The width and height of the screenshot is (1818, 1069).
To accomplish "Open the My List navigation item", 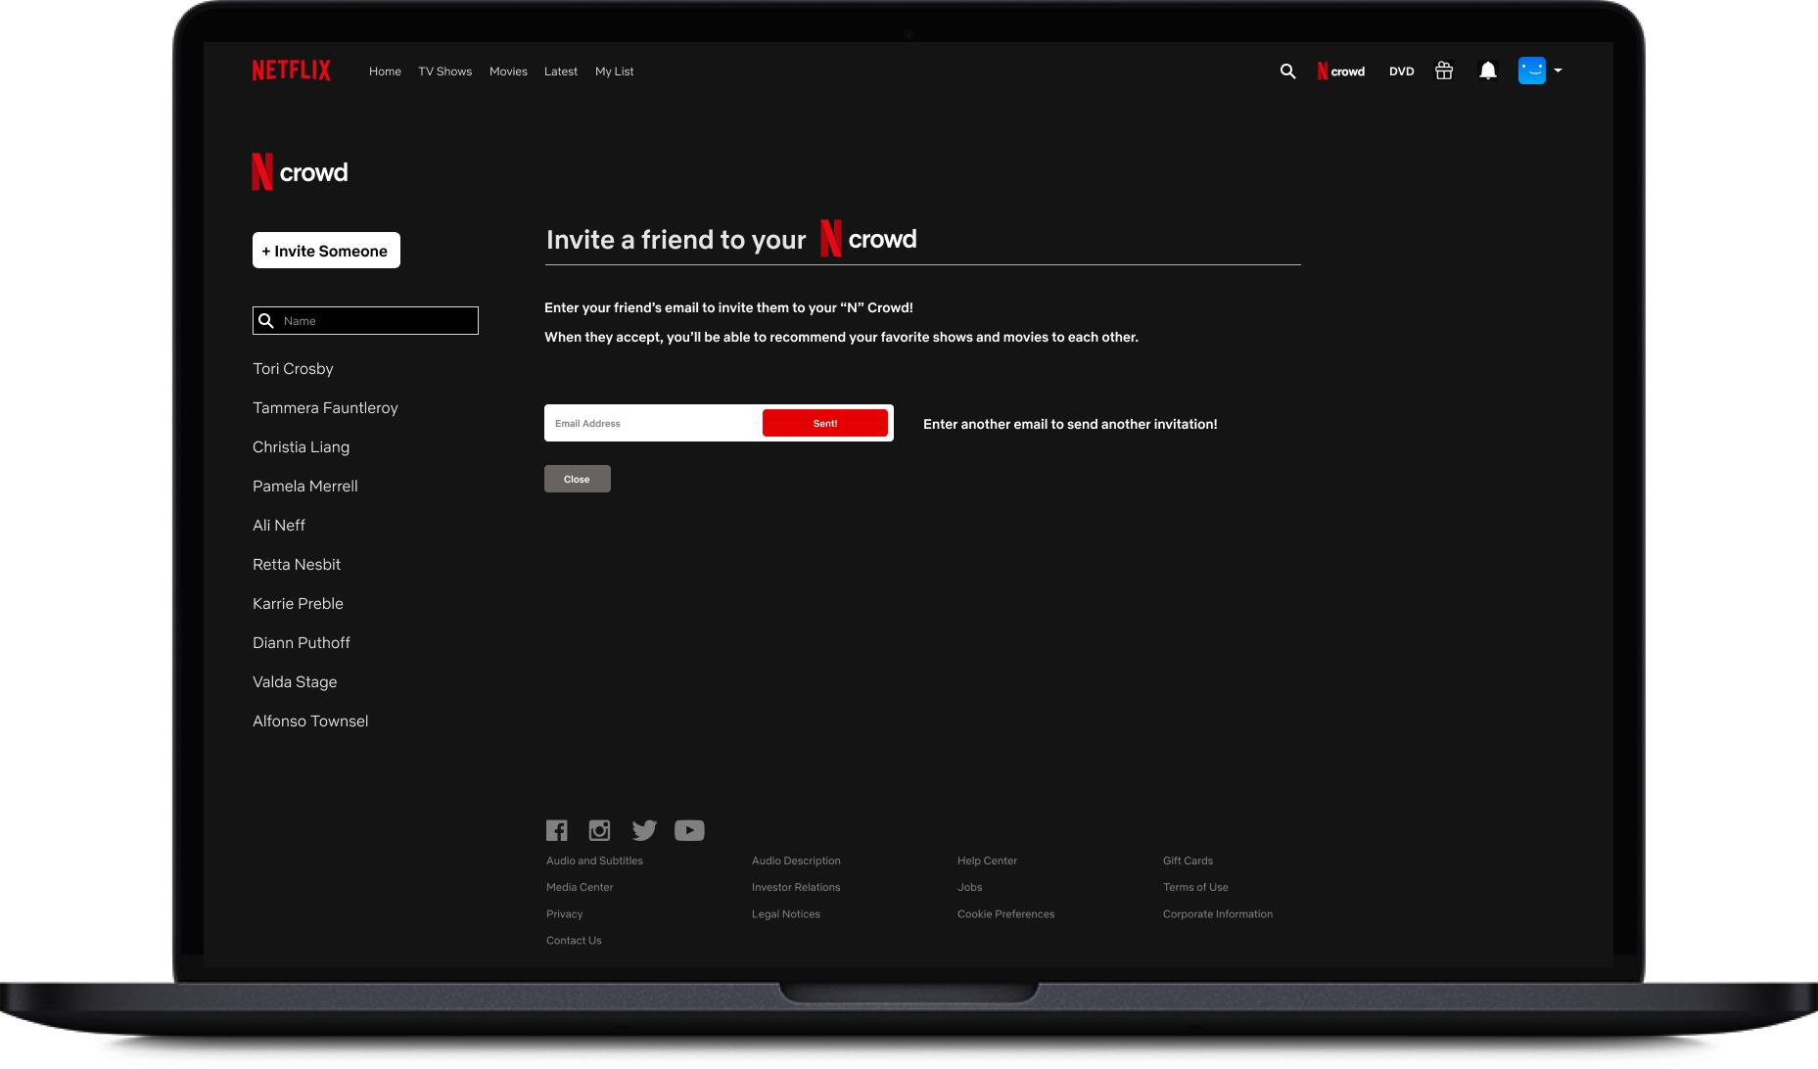I will click(614, 70).
